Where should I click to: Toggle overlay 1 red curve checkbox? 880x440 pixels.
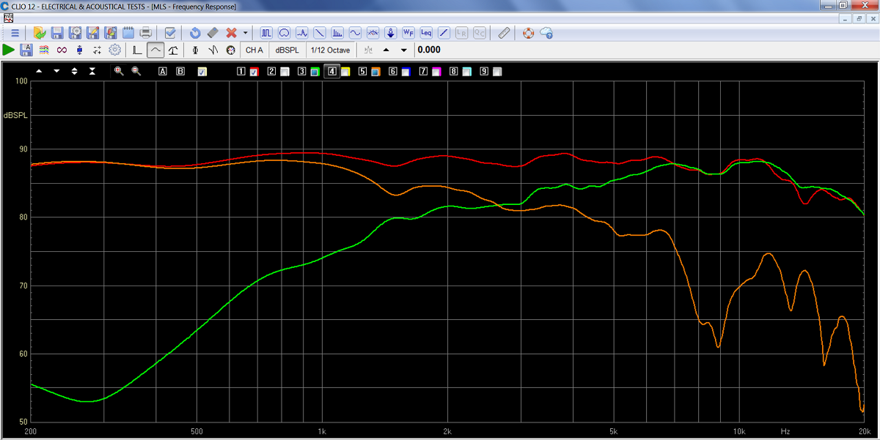coord(254,71)
